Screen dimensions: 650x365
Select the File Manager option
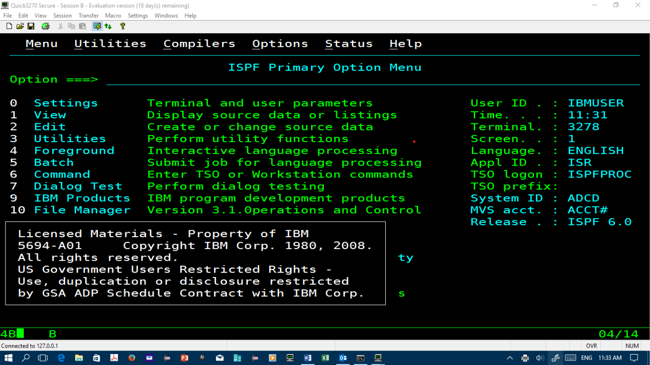tap(82, 210)
